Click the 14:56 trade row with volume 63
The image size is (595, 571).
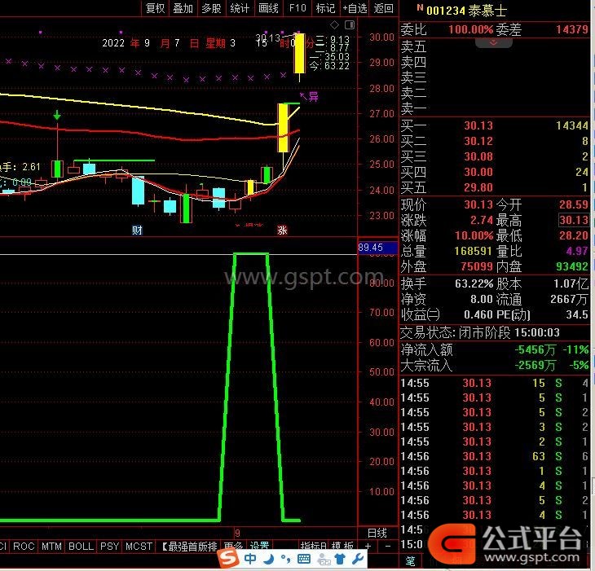click(495, 456)
